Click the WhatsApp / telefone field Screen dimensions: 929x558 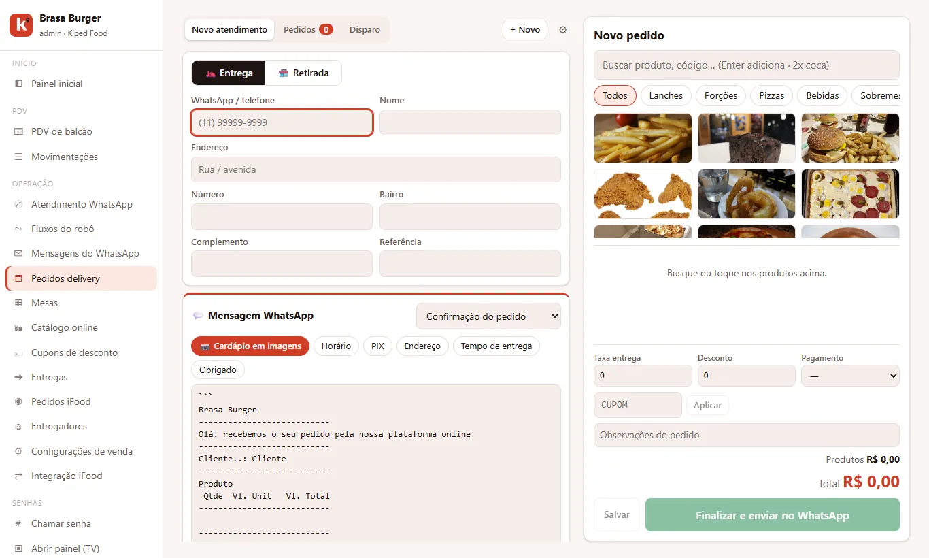(x=282, y=122)
